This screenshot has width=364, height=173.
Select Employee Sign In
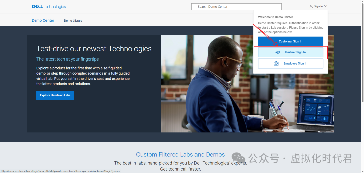291,63
